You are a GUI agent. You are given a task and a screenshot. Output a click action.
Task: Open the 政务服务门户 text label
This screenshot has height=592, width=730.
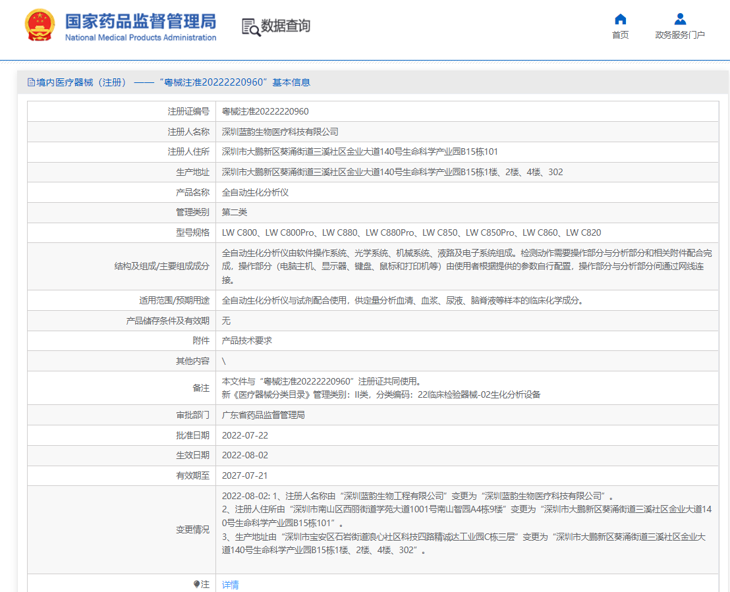[x=680, y=35]
